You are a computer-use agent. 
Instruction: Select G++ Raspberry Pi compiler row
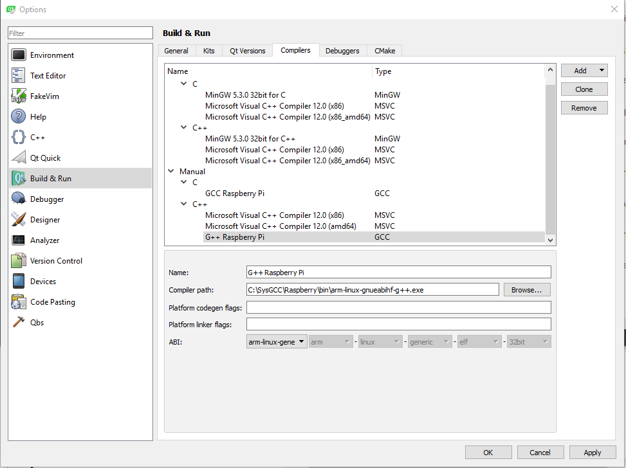coord(374,237)
